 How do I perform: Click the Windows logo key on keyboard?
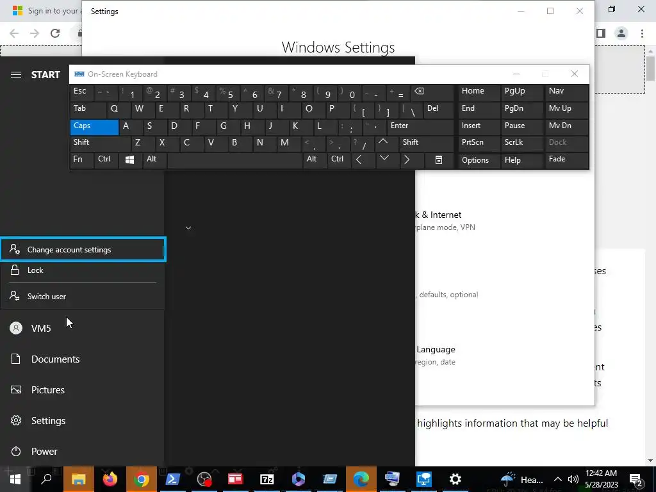pyautogui.click(x=130, y=160)
